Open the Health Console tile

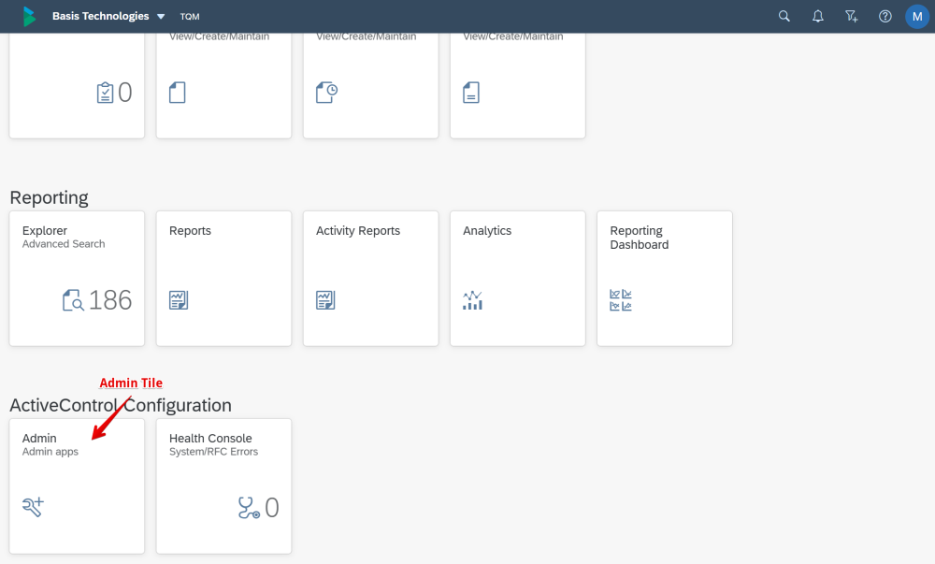point(223,484)
